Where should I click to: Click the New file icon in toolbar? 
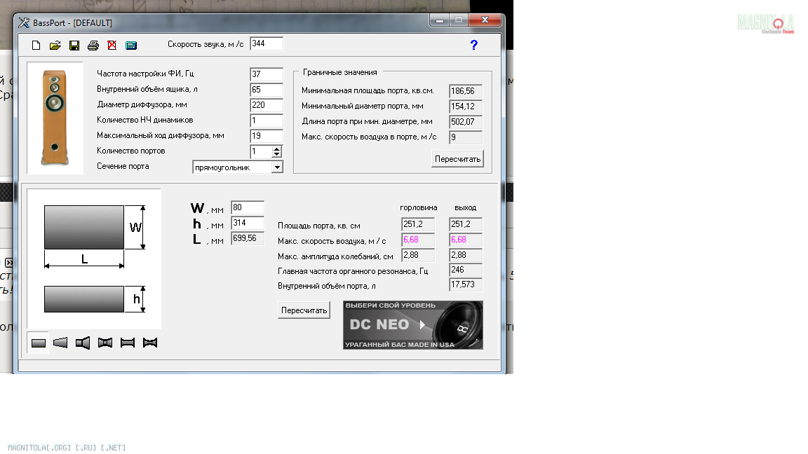tap(36, 46)
